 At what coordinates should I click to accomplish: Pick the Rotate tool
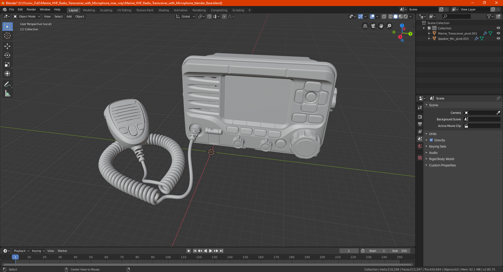pyautogui.click(x=7, y=55)
